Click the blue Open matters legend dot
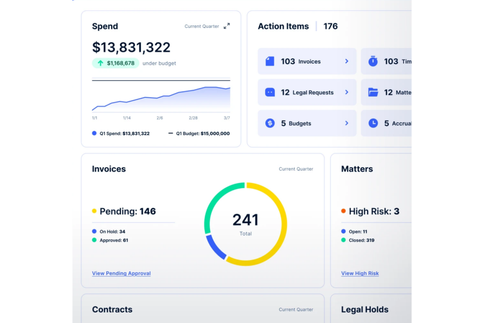The width and height of the screenshot is (484, 323). click(x=343, y=231)
